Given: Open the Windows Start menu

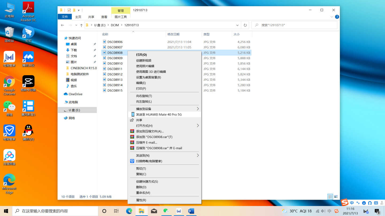Looking at the screenshot, I should (6, 211).
